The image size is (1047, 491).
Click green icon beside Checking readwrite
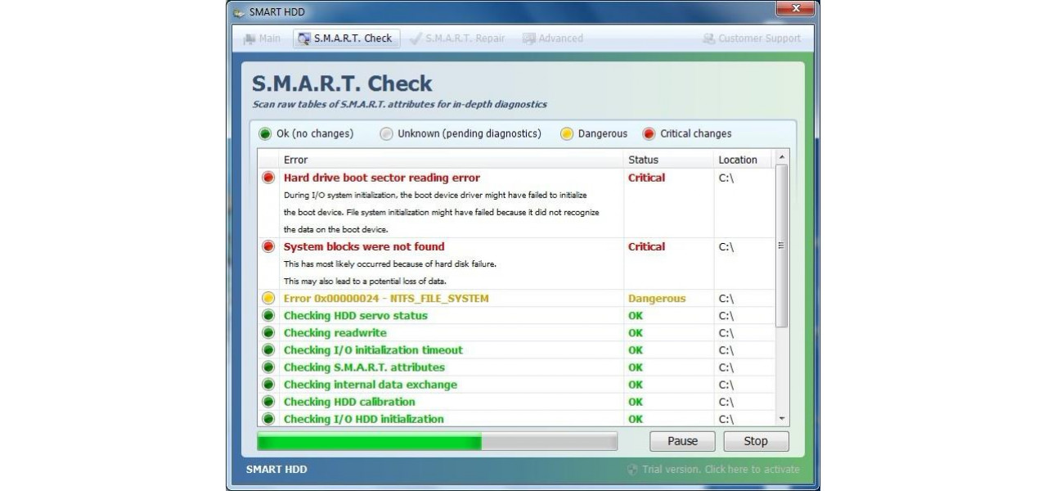click(x=267, y=333)
